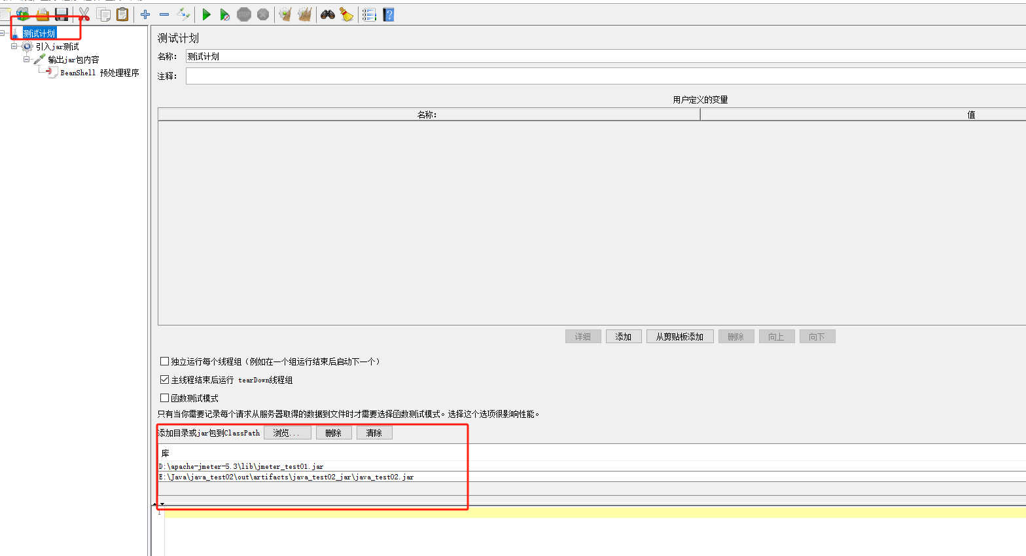Collapse all nodes with minus icon

[x=164, y=14]
